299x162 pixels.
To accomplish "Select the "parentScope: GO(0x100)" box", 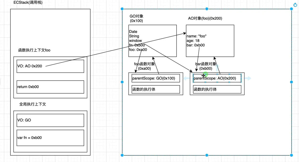I will (x=156, y=78).
